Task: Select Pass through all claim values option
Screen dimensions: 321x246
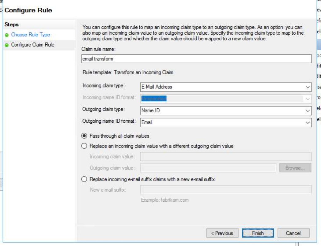Action: (x=85, y=136)
